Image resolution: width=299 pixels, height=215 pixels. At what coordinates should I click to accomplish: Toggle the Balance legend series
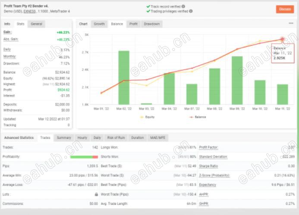click(x=197, y=117)
